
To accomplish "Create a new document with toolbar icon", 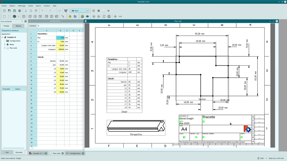I will pyautogui.click(x=4, y=11).
